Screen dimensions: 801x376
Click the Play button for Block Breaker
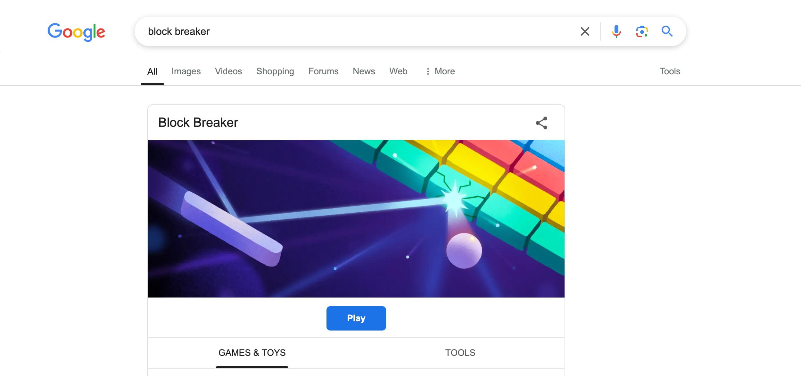pyautogui.click(x=356, y=318)
